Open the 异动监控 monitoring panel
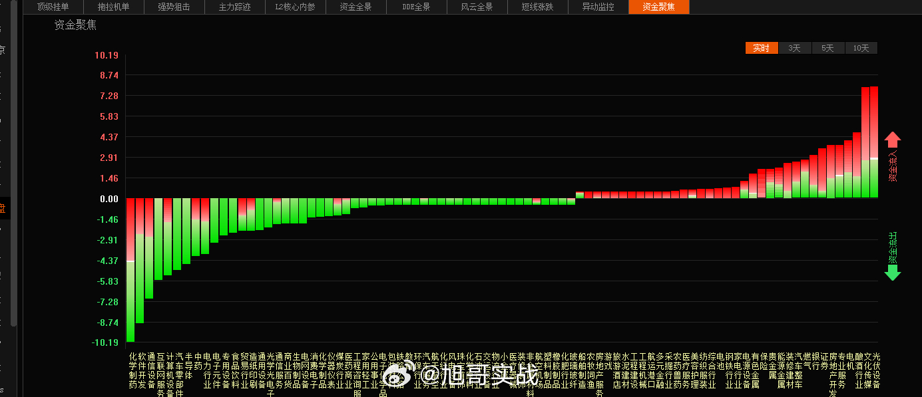The width and height of the screenshot is (922, 397). coord(598,7)
